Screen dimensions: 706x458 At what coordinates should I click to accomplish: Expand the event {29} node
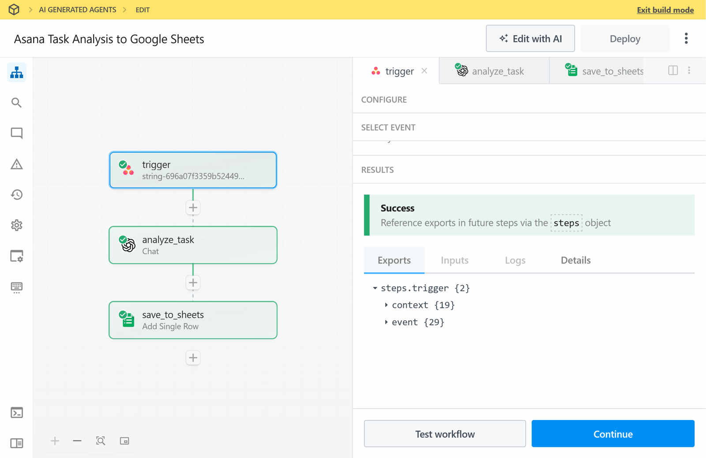386,322
